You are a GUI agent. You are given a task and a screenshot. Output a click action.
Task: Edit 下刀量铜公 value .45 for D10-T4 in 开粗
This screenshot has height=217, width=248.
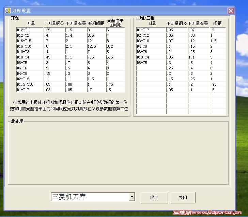click(54, 57)
